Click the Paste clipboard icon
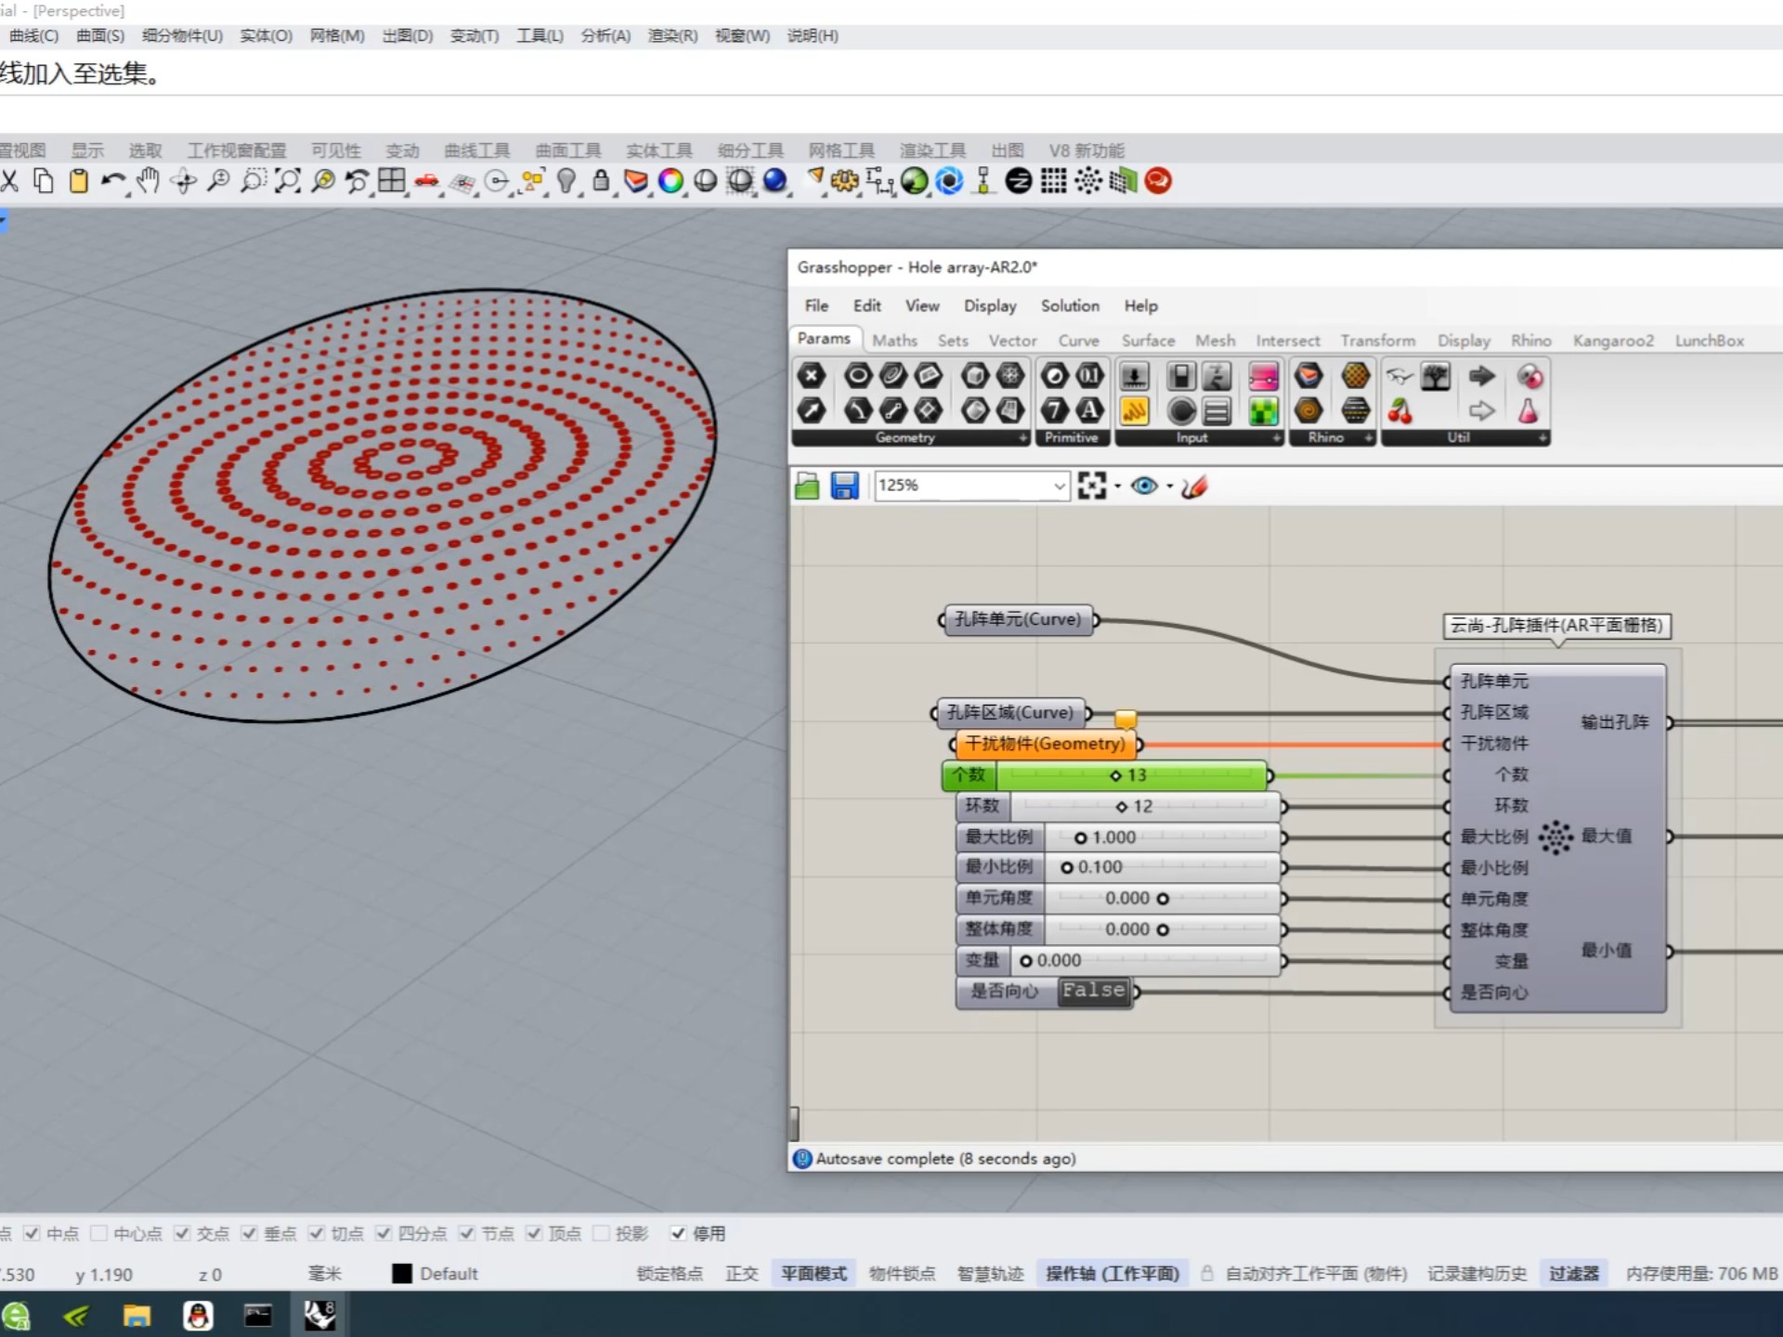This screenshot has width=1783, height=1337. pos(79,181)
